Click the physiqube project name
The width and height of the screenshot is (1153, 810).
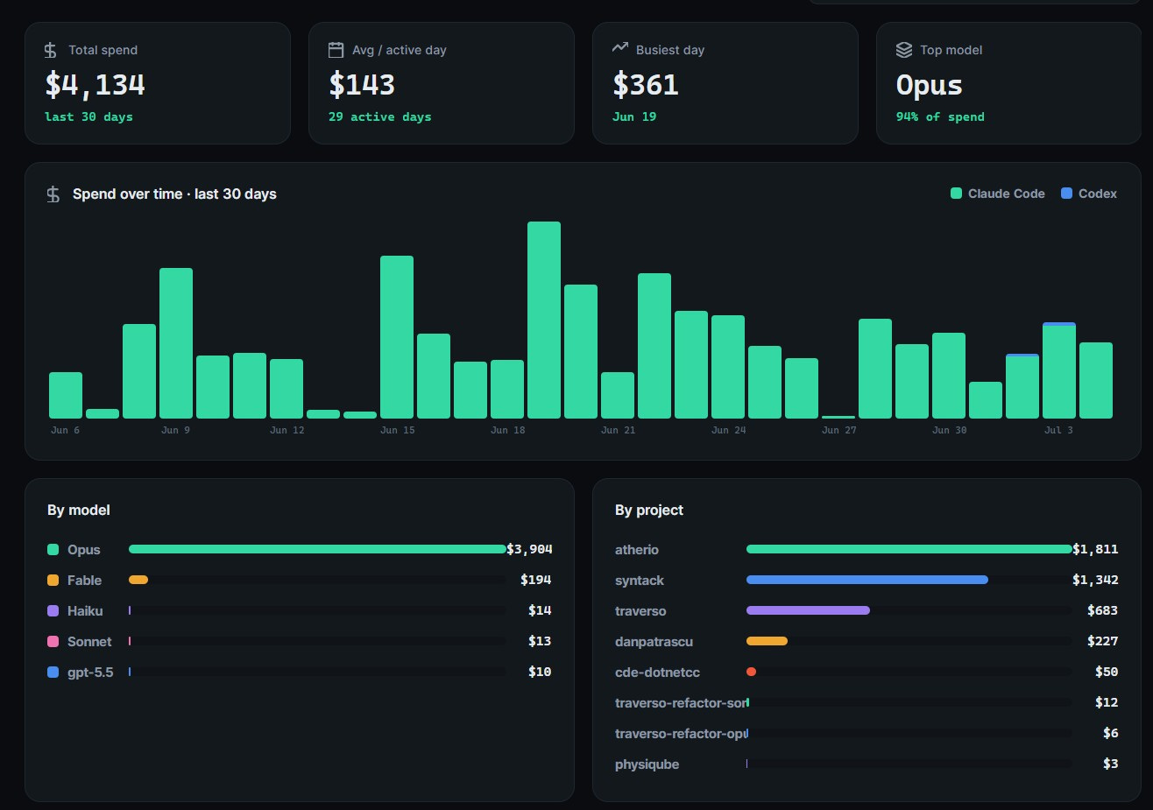(647, 764)
